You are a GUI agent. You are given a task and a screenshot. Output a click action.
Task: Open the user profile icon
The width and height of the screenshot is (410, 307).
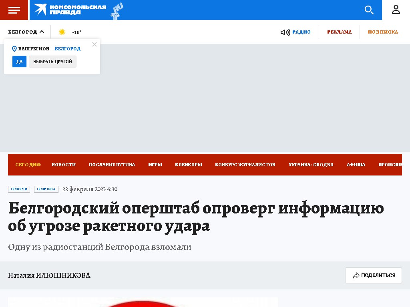396,10
